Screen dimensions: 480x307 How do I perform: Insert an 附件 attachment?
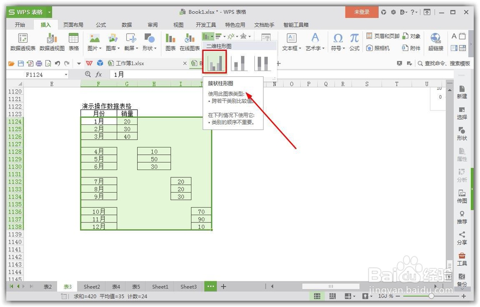click(411, 48)
